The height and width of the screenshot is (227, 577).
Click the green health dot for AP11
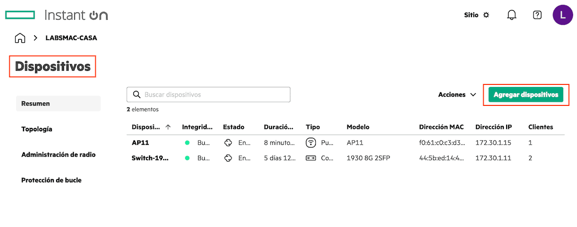187,143
